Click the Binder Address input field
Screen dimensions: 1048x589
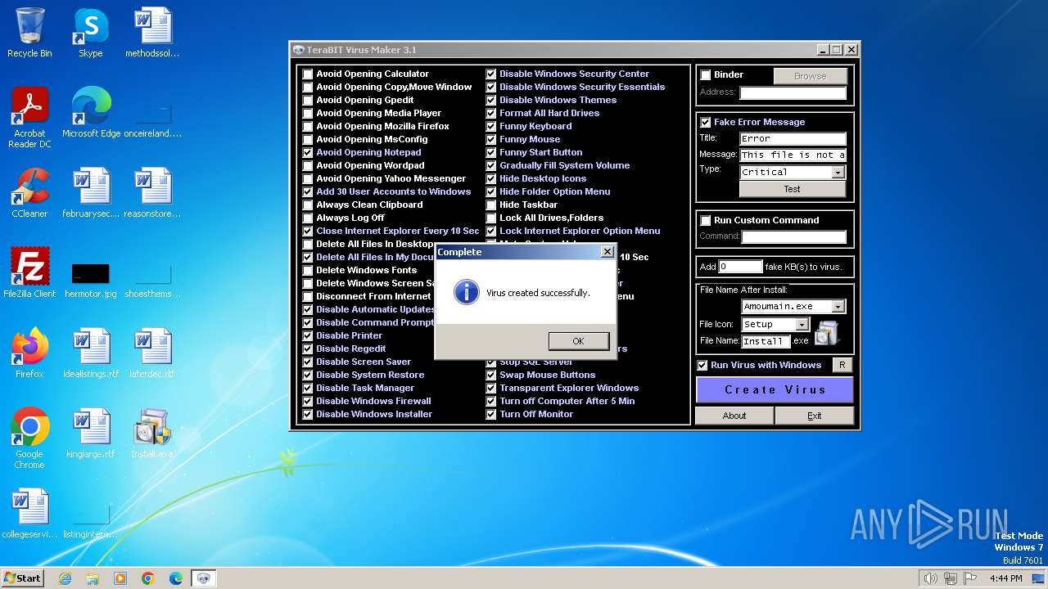coord(793,93)
